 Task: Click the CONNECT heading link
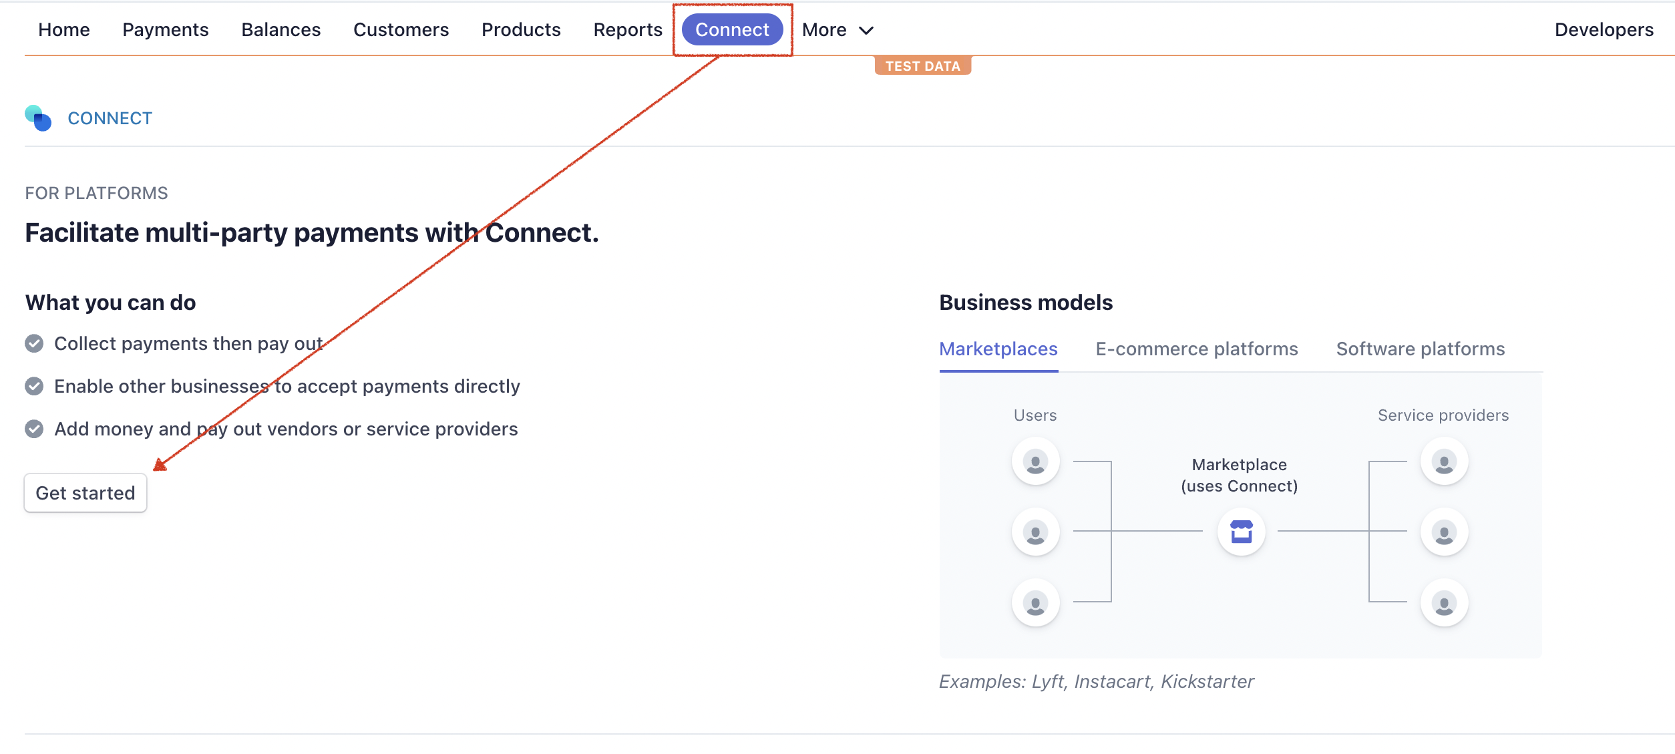(110, 118)
